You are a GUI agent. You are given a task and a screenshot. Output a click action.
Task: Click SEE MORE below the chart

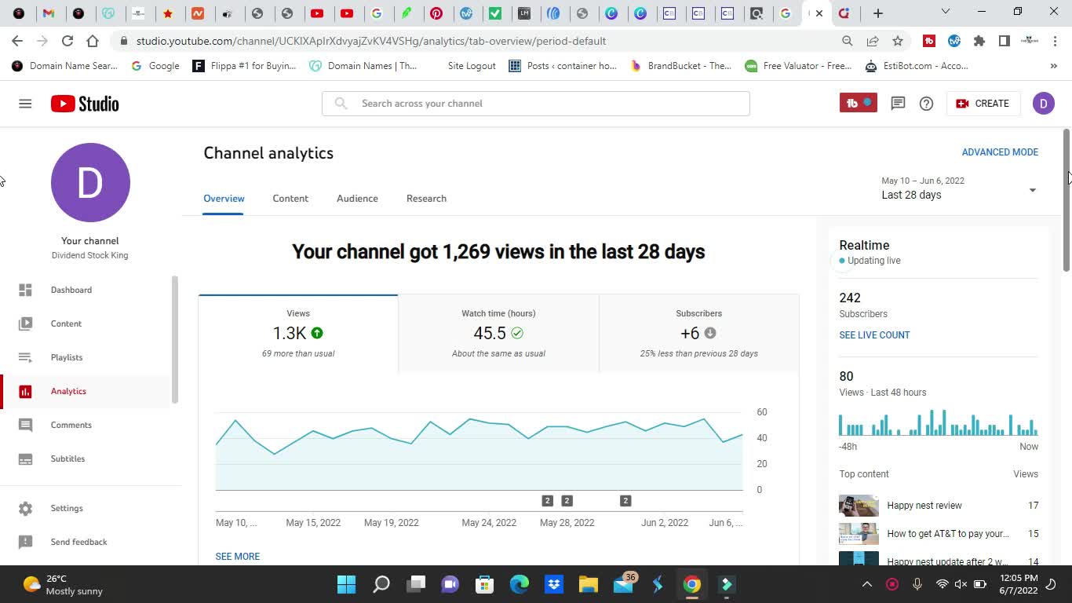click(x=238, y=557)
